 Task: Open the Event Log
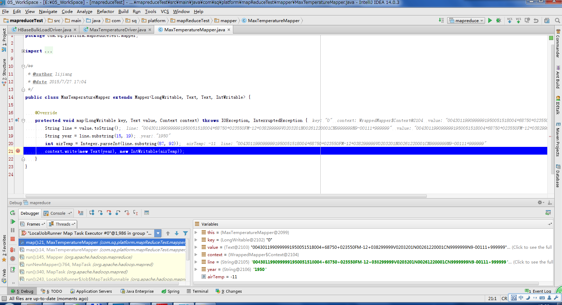pos(538,291)
